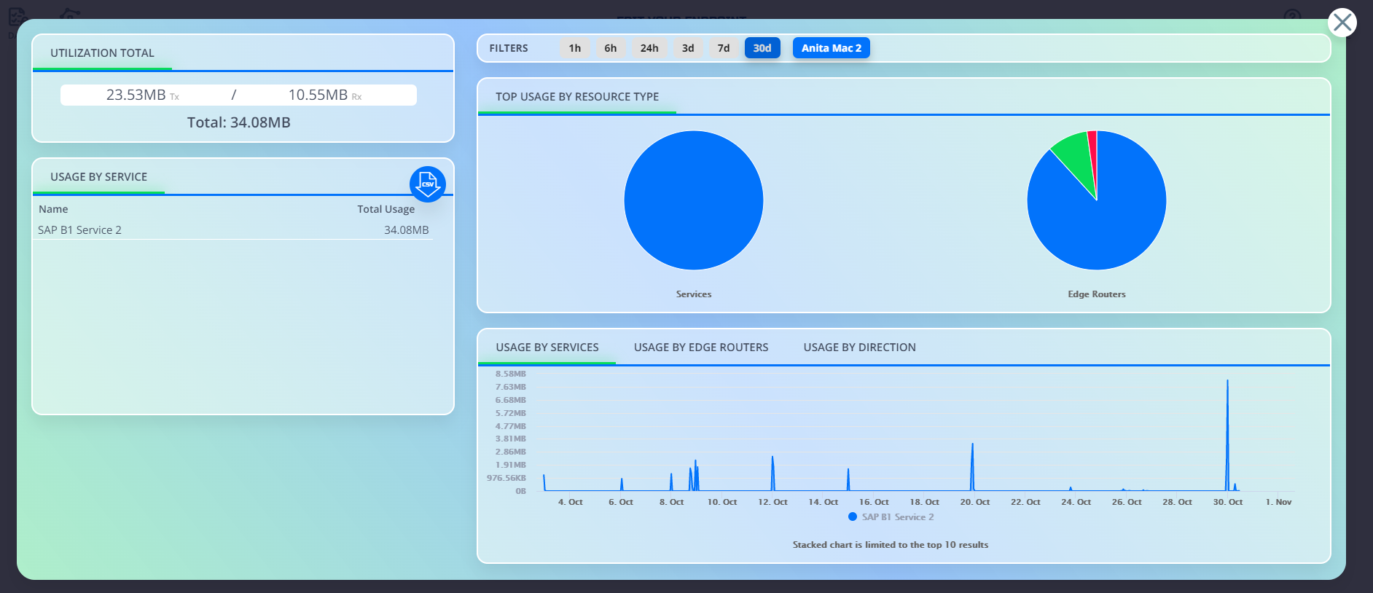
Task: Click the Total: 34.08MB text
Action: (239, 122)
